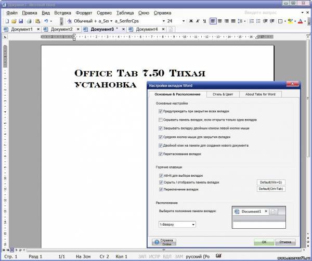Image resolution: width=312 pixels, height=261 pixels.
Task: Toggle double-click on bar creates new document
Action: pos(161,146)
